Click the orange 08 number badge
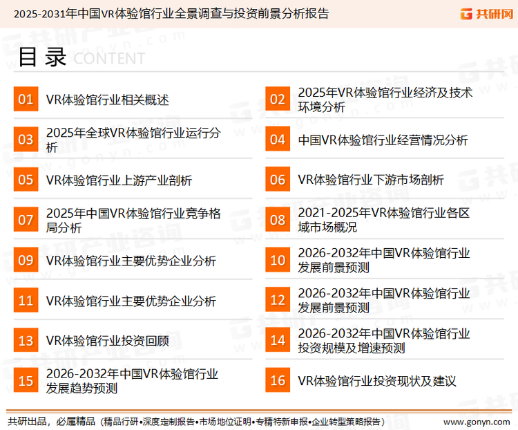Image resolution: width=518 pixels, height=430 pixels. (x=278, y=220)
